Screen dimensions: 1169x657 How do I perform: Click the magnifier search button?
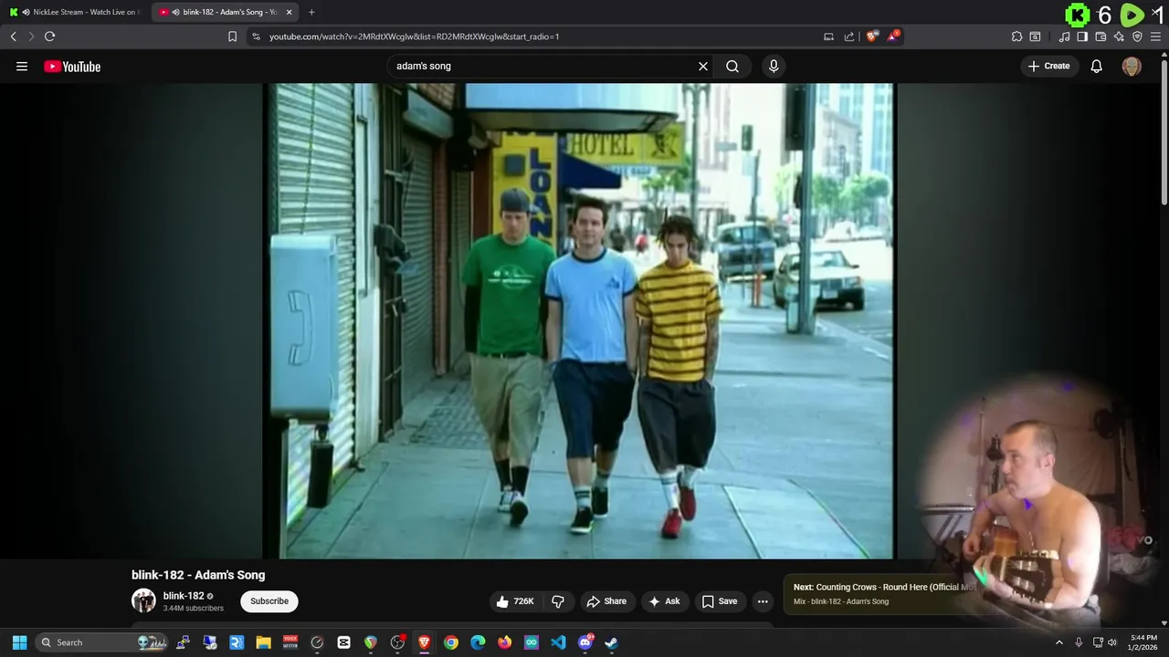click(732, 66)
